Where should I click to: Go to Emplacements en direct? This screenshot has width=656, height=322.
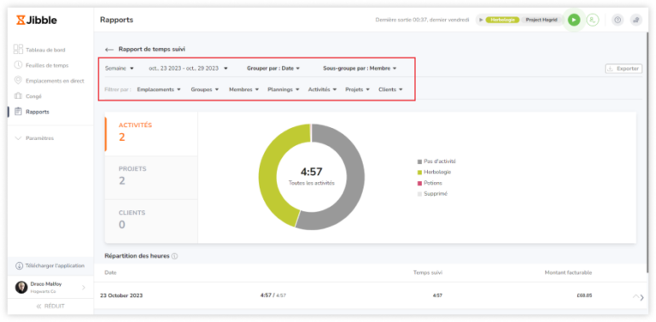(x=55, y=80)
